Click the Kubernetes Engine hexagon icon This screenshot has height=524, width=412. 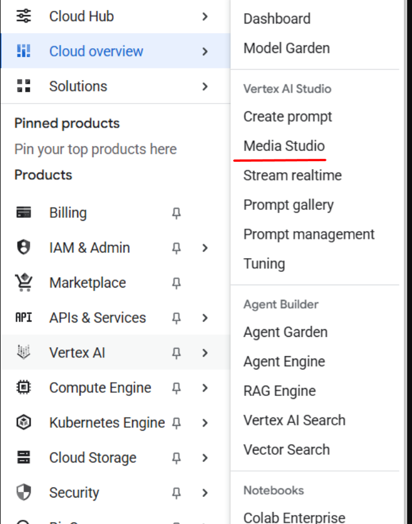[x=23, y=422]
